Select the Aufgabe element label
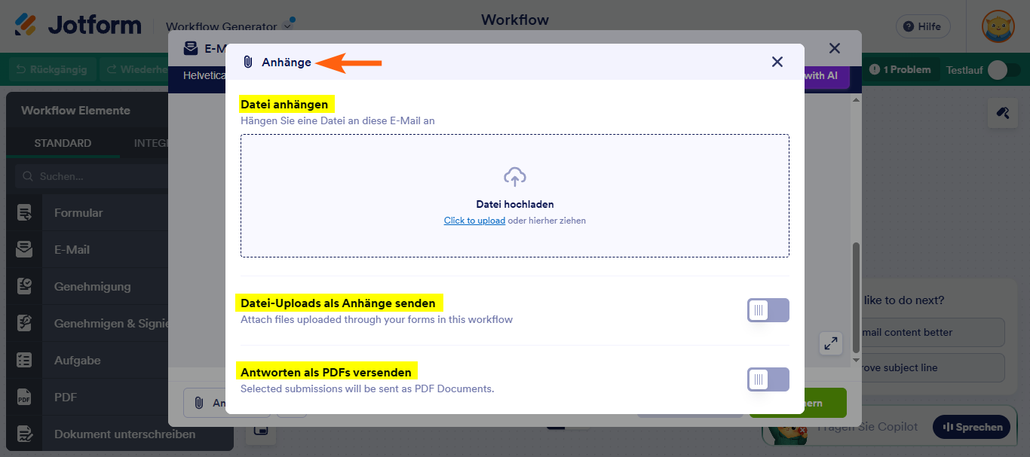Screen dimensions: 1030x457 pyautogui.click(x=77, y=360)
